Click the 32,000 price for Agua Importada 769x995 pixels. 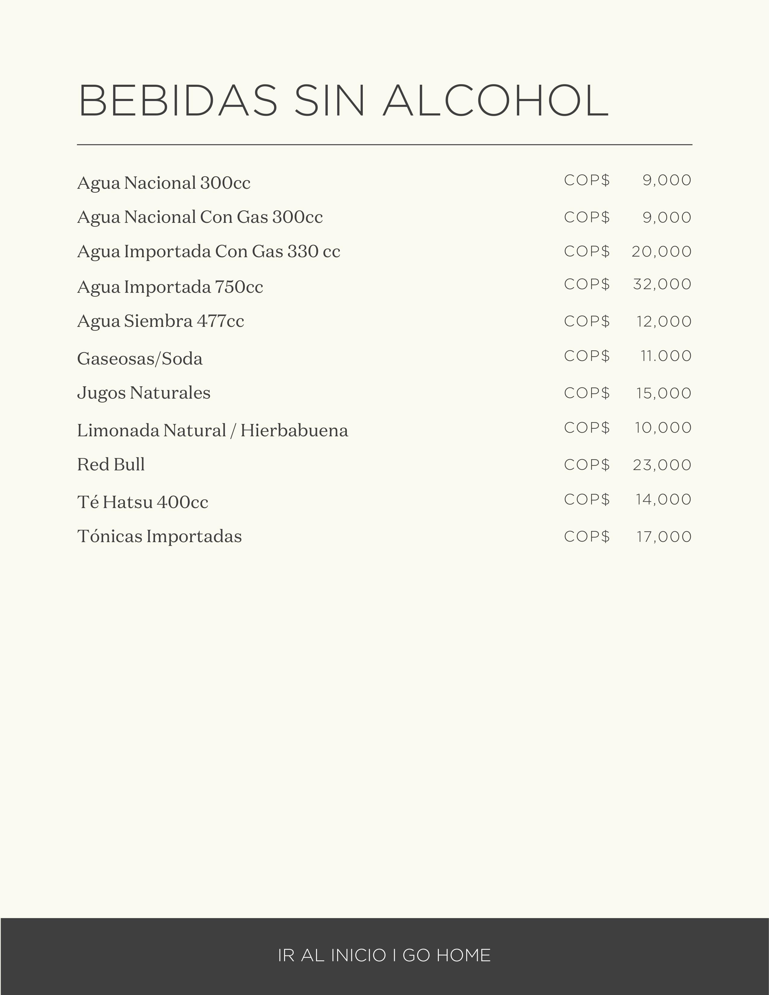[x=662, y=284]
